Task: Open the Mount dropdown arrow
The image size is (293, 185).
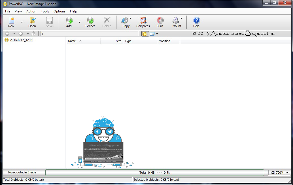Action: pos(181,18)
